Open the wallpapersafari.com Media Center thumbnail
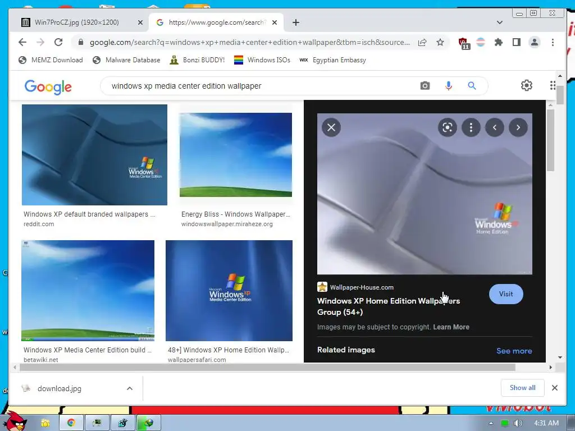This screenshot has height=431, width=575. tap(229, 291)
